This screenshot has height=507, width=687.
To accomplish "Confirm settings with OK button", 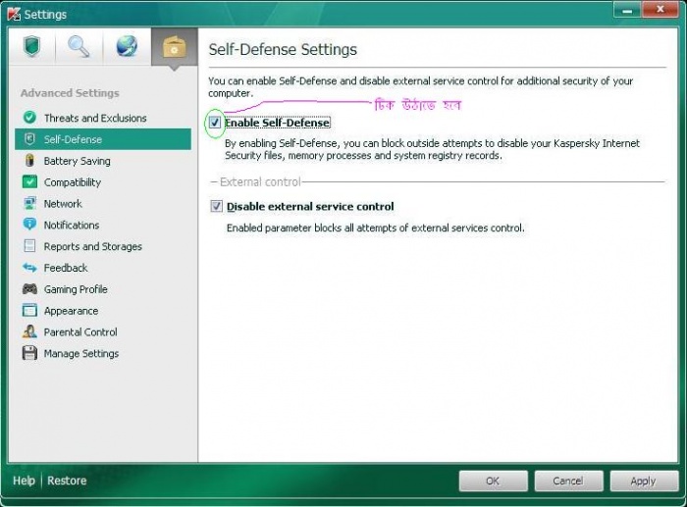I will pos(493,481).
